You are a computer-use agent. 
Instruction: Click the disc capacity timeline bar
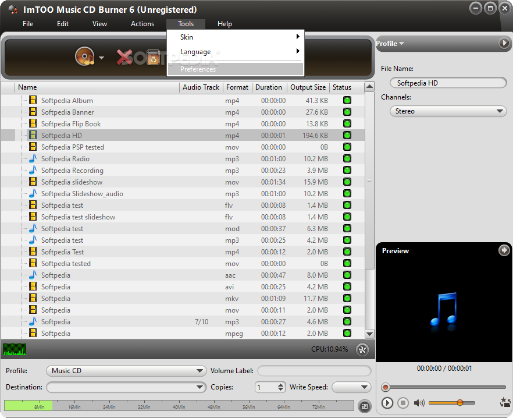tap(179, 405)
